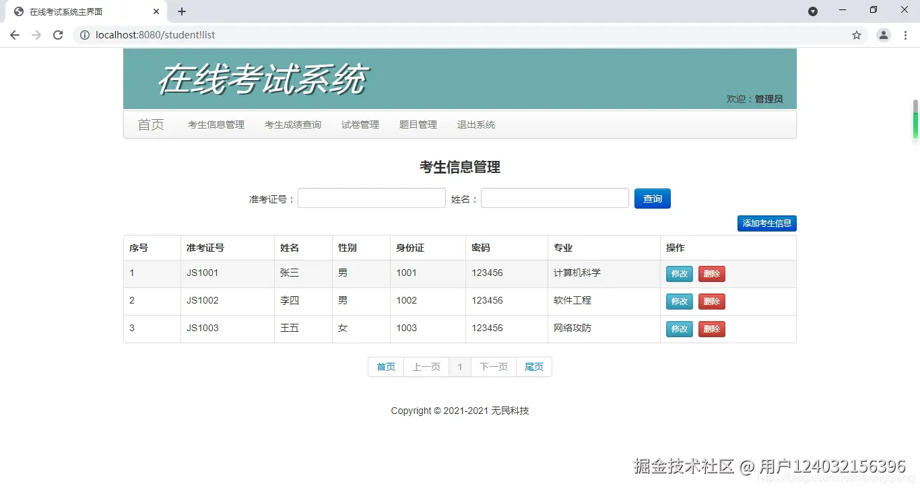Image resolution: width=920 pixels, height=490 pixels.
Task: Jump to 尾页 in the pagination
Action: click(534, 367)
